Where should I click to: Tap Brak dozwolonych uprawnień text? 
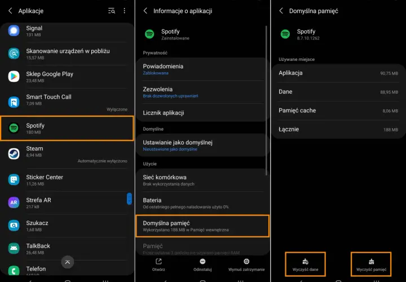[x=170, y=96]
